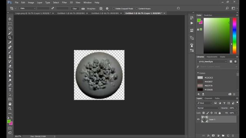Screen dimensions: 246x138
Task: Click the hue slider bar
Action: [x=234, y=36]
